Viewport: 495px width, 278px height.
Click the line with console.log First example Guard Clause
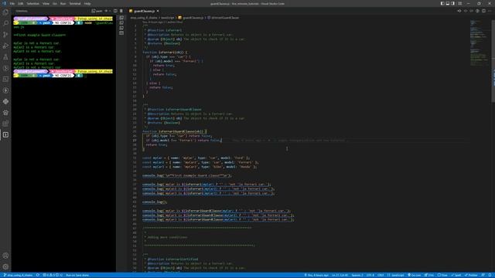pyautogui.click(x=186, y=175)
